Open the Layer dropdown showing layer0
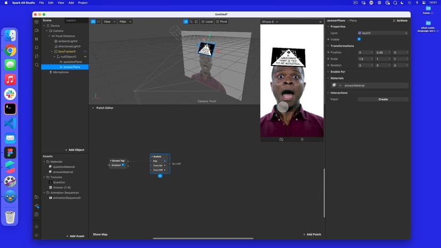Image resolution: width=441 pixels, height=248 pixels. [383, 33]
